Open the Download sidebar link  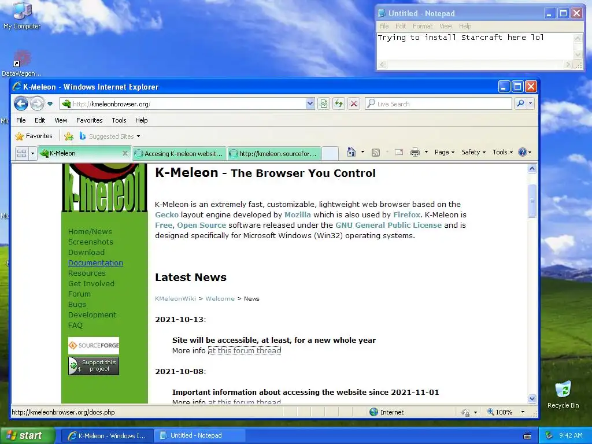86,252
